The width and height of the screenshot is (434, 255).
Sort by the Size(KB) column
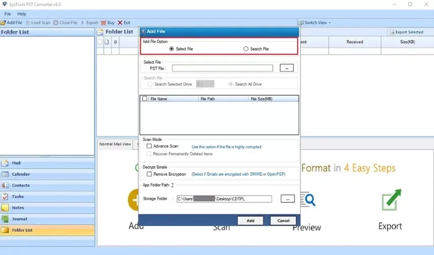point(407,42)
